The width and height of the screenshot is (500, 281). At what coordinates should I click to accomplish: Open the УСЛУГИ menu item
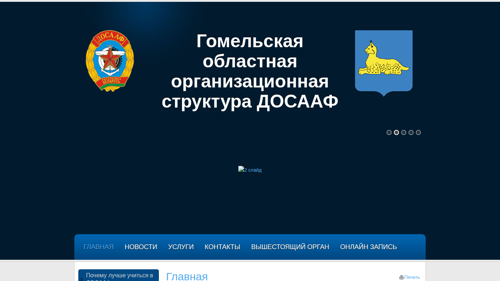click(181, 247)
